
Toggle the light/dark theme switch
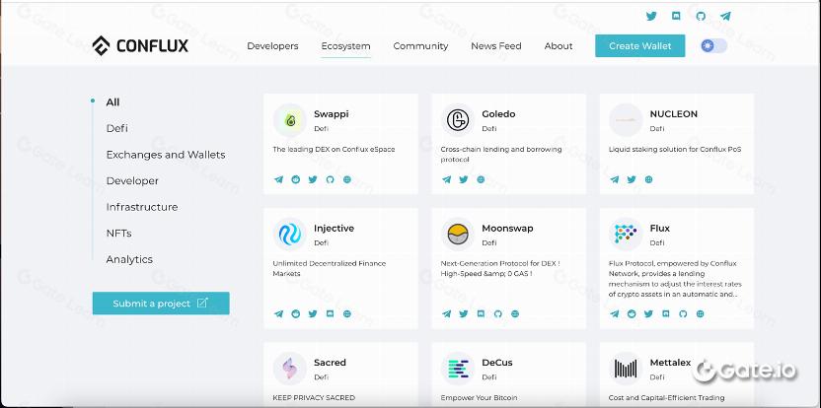click(713, 46)
